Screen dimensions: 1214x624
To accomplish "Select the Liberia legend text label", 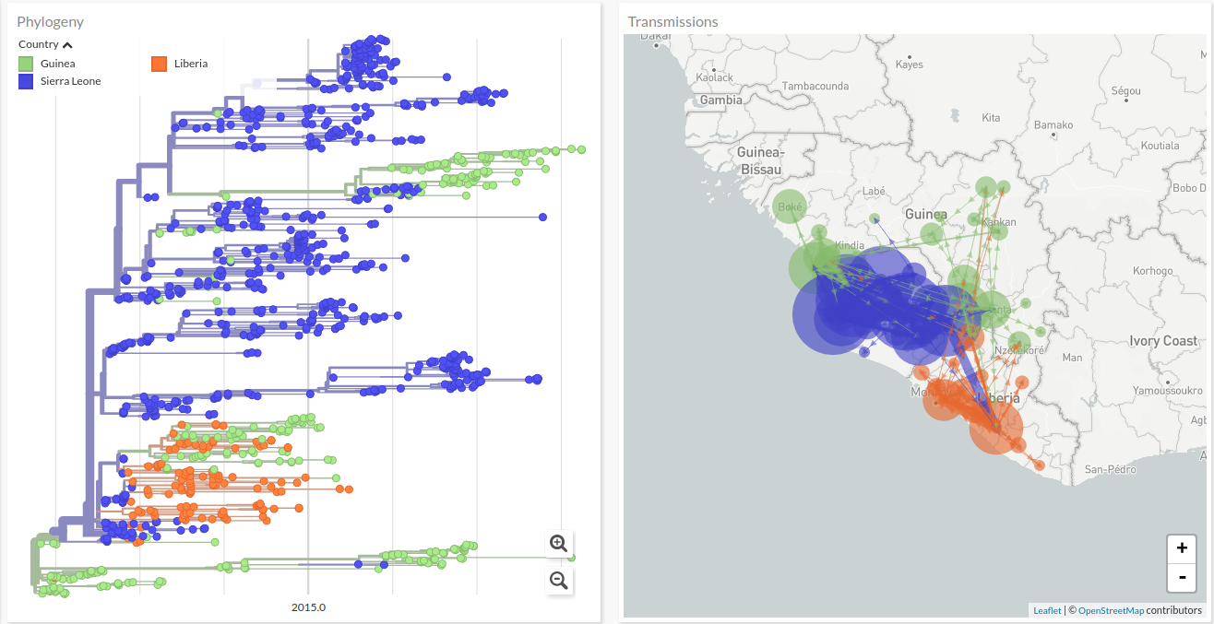I will [191, 64].
